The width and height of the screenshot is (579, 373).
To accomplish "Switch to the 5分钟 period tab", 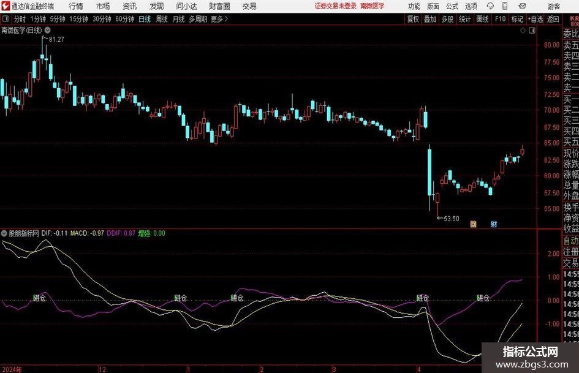I will 57,19.
